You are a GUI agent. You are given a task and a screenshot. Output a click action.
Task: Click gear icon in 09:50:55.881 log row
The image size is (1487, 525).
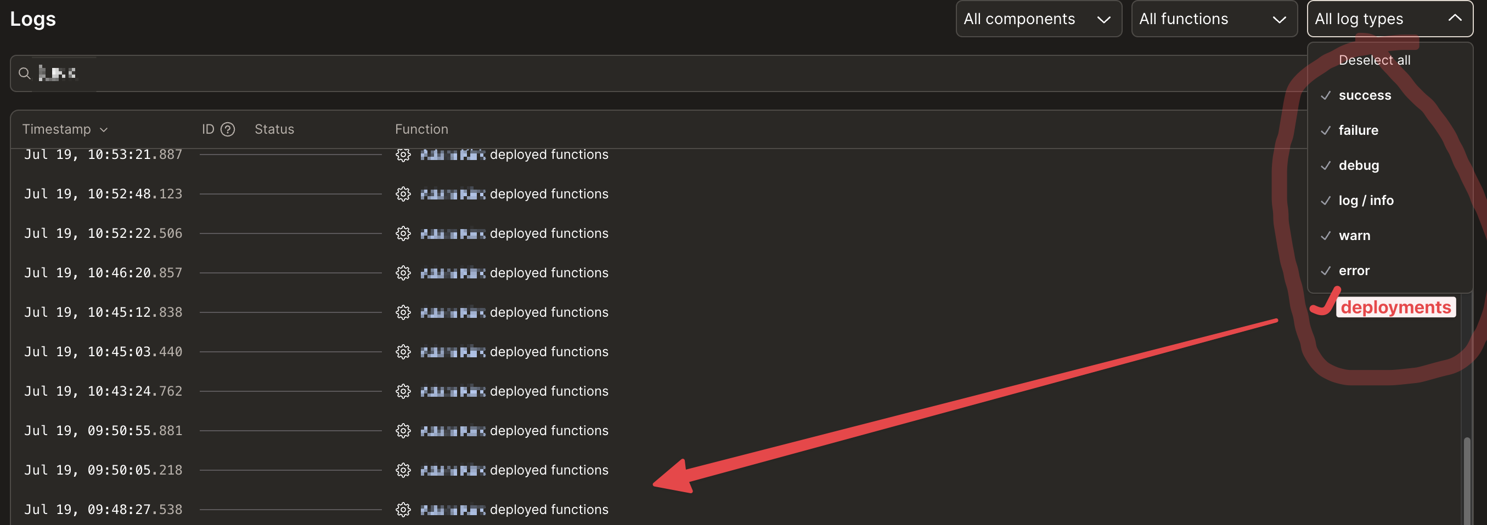(x=403, y=431)
